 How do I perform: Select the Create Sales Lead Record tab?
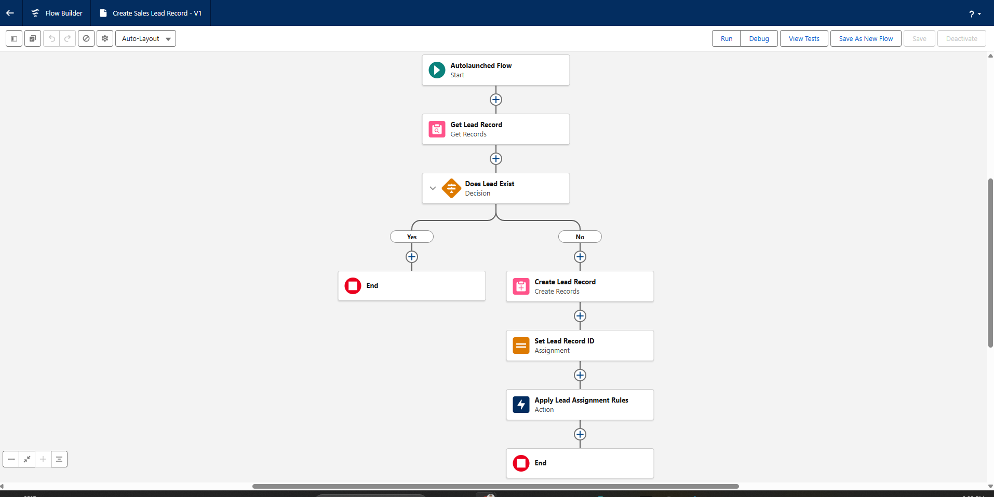tap(151, 13)
